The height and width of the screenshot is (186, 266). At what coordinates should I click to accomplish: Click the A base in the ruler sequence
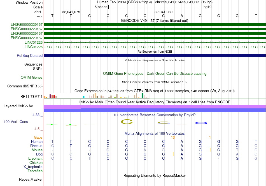(x=182, y=16)
